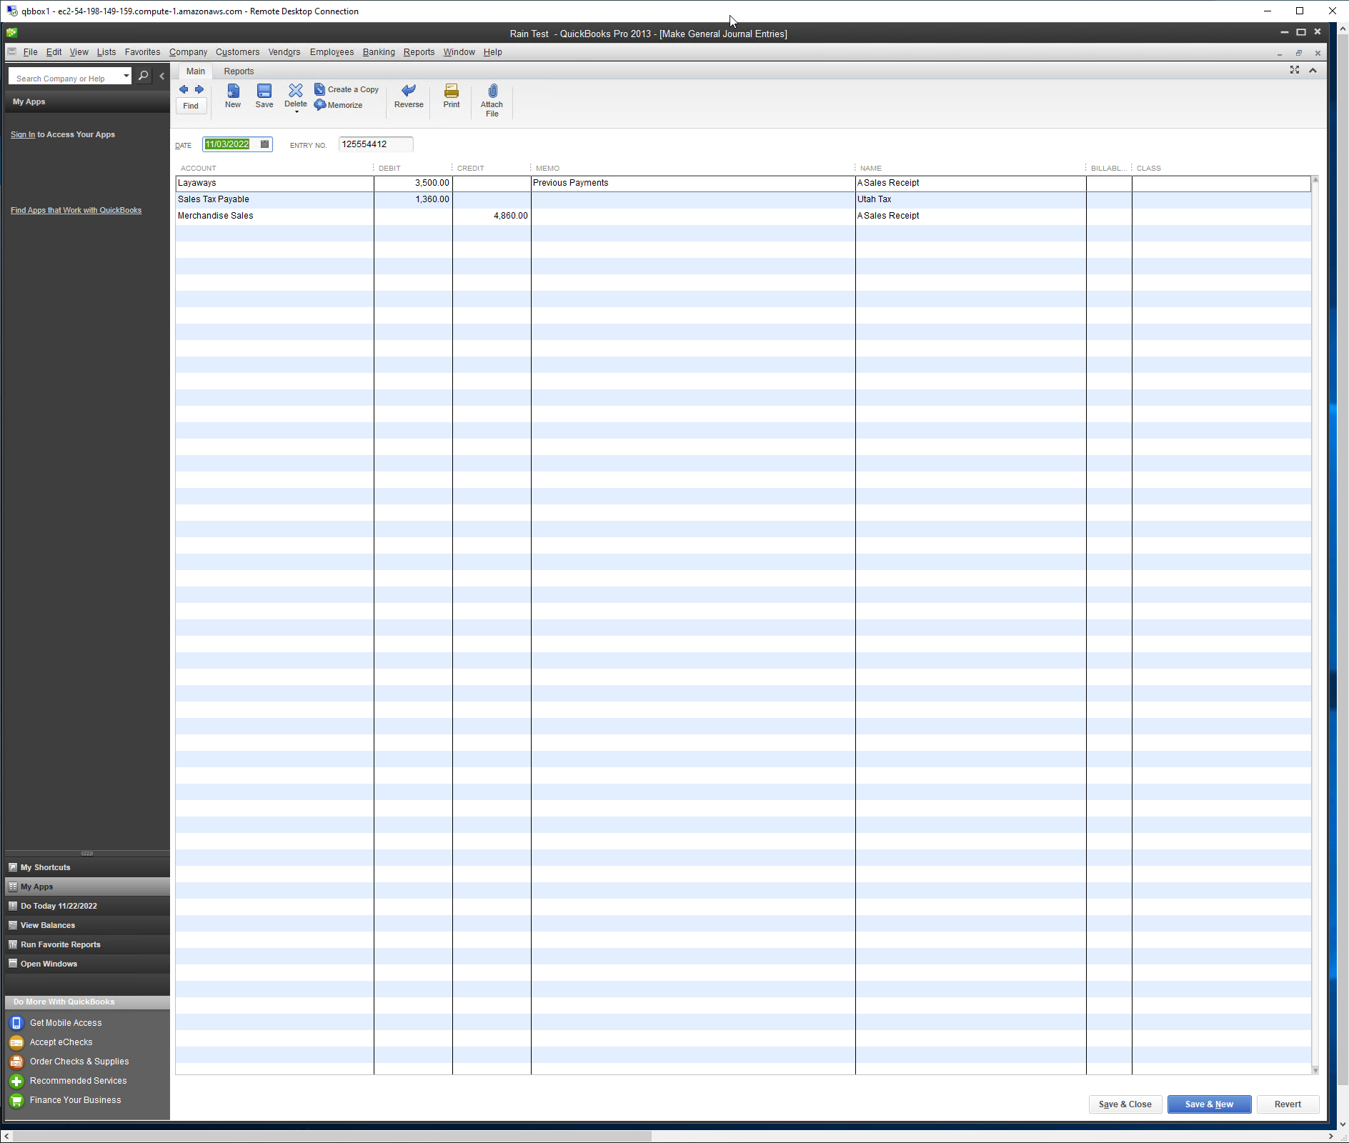Open My Shortcuts panel

(x=87, y=867)
